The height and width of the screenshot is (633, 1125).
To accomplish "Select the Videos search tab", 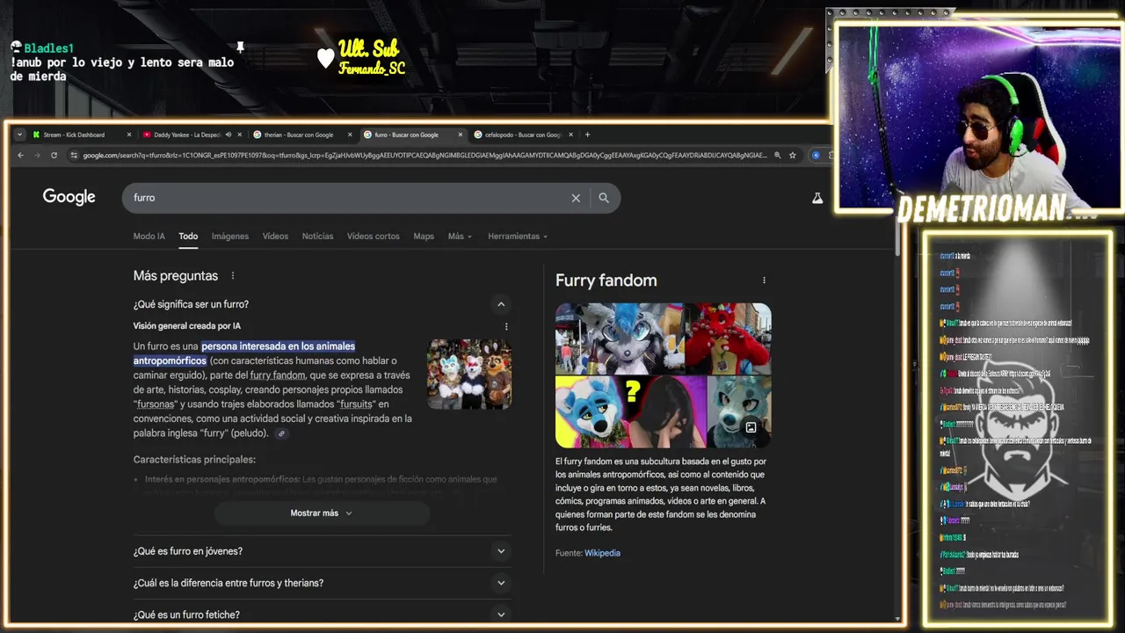I will tap(275, 236).
